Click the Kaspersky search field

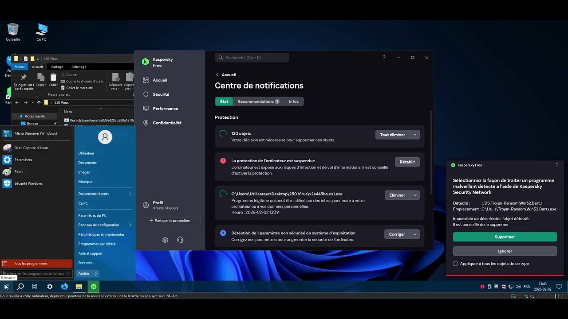252,58
